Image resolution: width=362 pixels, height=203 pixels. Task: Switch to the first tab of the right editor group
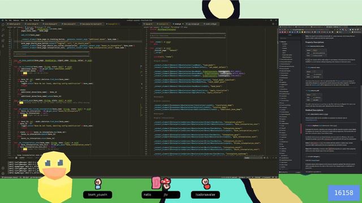click(x=148, y=24)
